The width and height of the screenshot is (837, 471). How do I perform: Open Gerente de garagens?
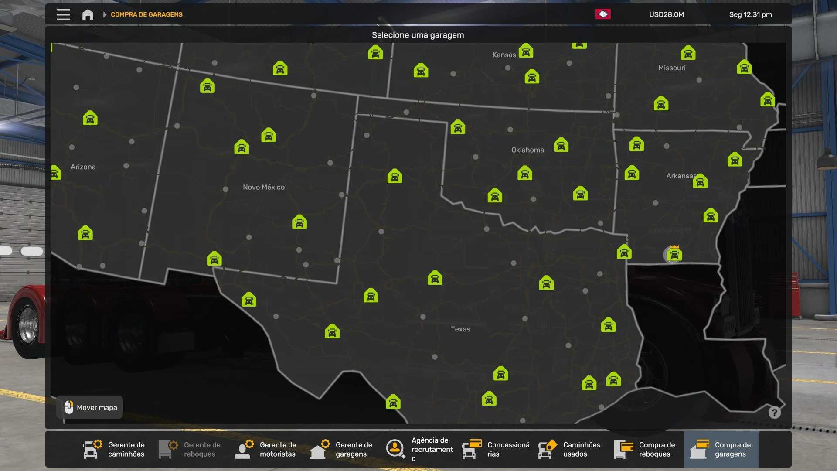click(342, 449)
